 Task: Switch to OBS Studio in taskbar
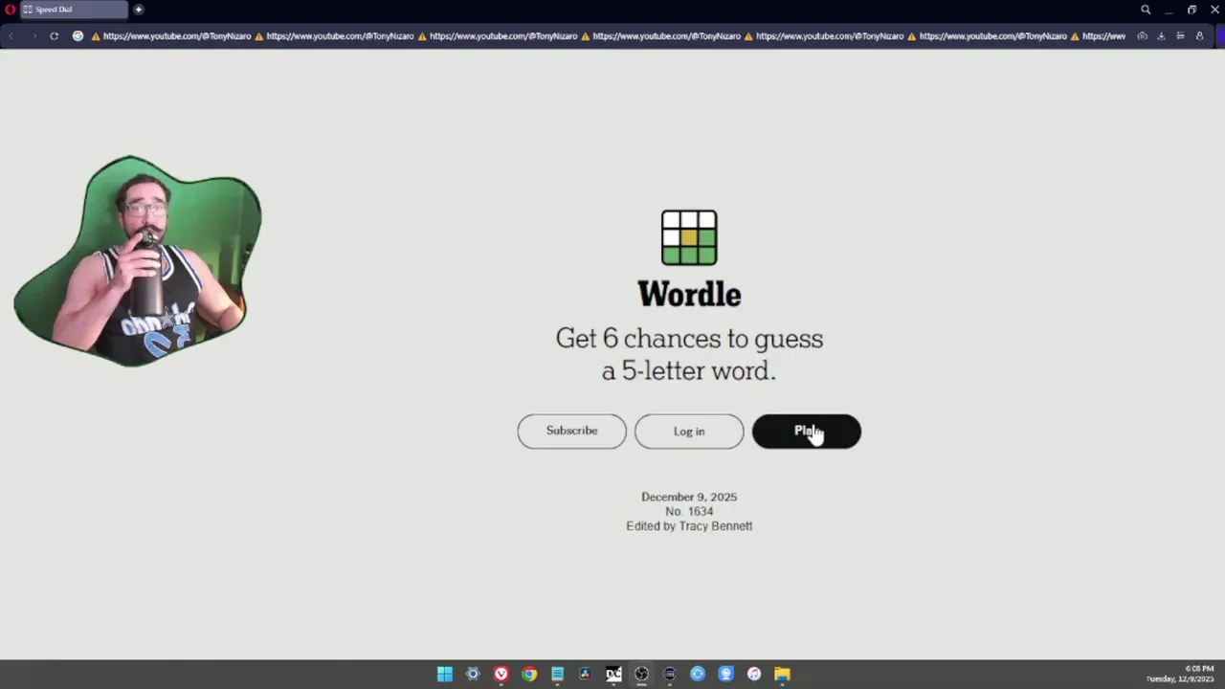(x=641, y=674)
